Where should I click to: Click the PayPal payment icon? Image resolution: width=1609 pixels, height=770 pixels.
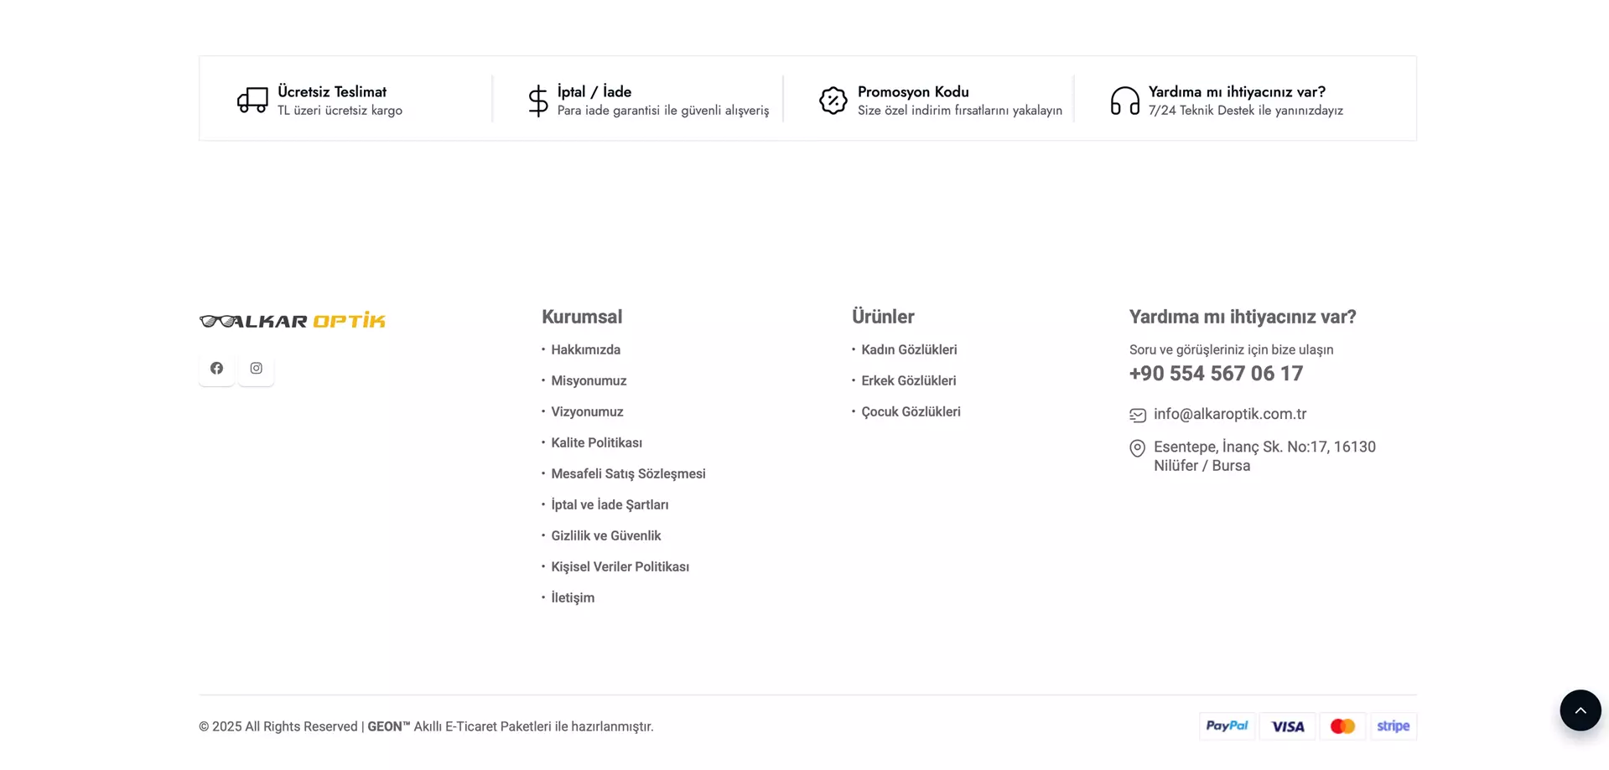(x=1227, y=726)
